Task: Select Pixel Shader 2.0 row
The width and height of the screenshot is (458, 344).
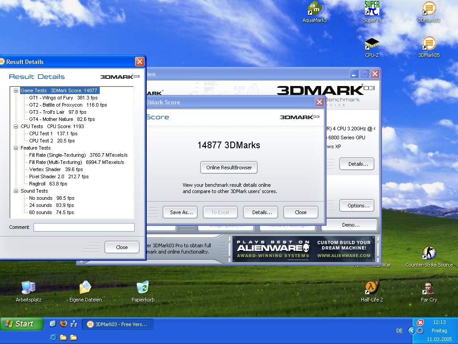Action: pos(59,176)
